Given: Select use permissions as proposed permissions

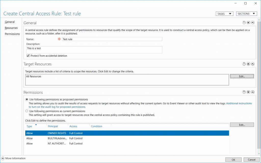Looking at the screenshot, I should click(x=27, y=99).
